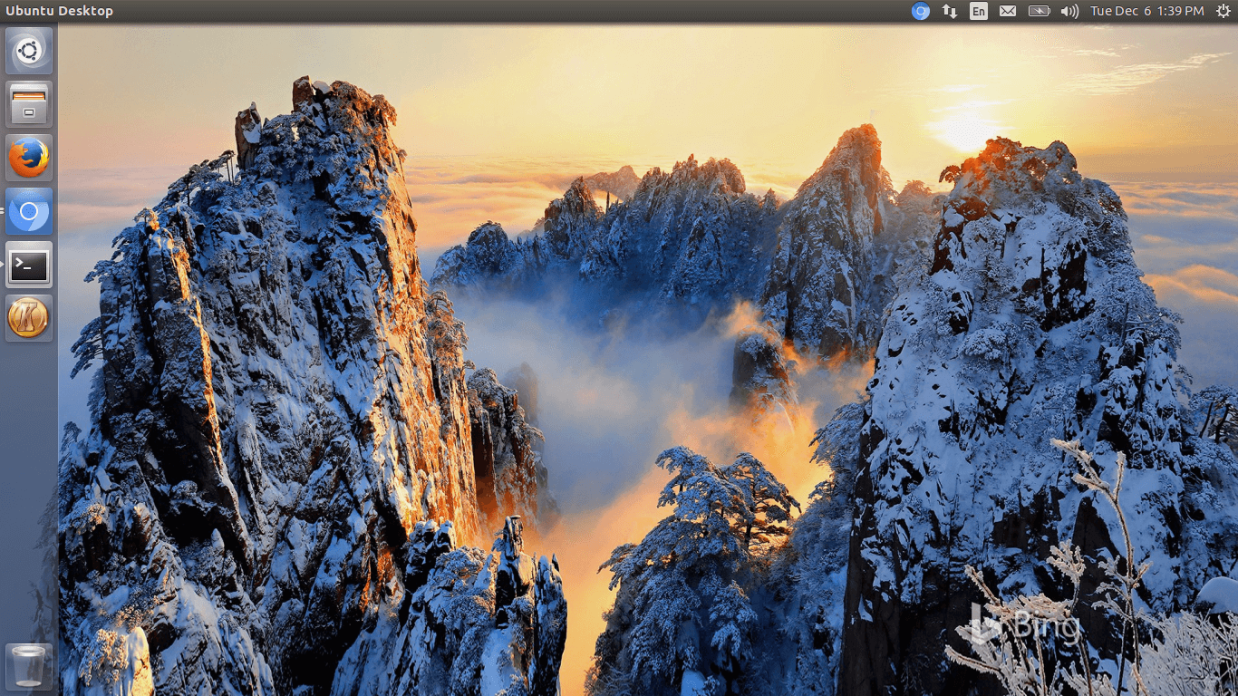This screenshot has height=696, width=1238.
Task: Click the running-app arrow beside the Chromium launcher
Action: point(3,212)
